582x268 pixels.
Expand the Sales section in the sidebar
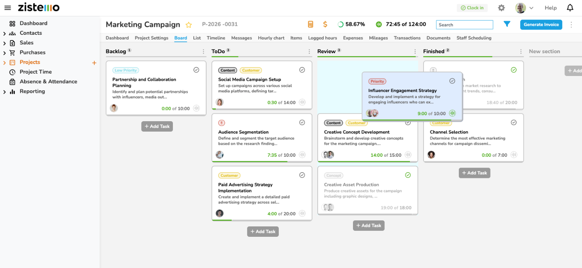click(4, 42)
